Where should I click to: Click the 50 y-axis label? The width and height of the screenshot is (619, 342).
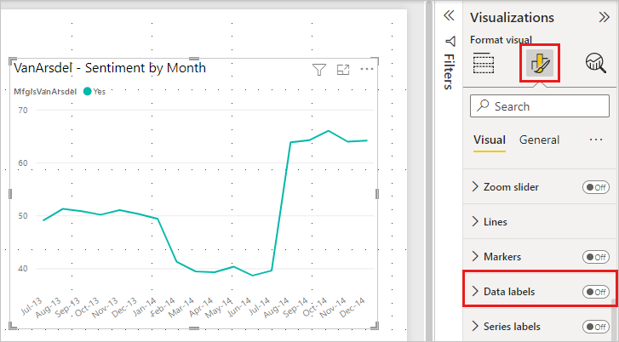point(23,216)
